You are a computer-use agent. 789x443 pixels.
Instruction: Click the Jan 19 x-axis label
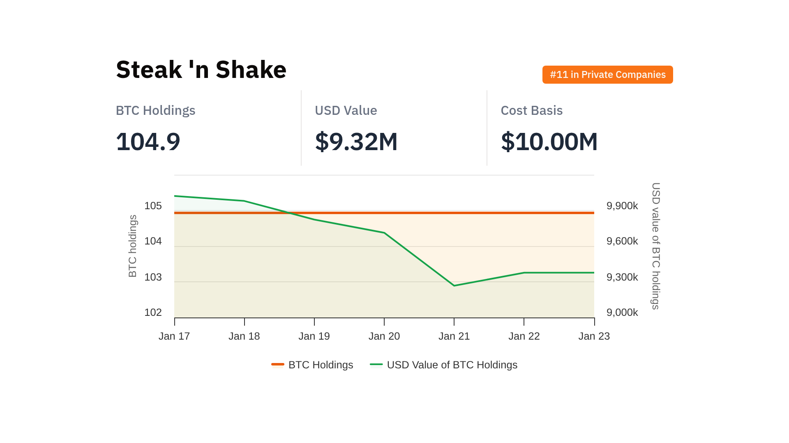click(x=314, y=336)
